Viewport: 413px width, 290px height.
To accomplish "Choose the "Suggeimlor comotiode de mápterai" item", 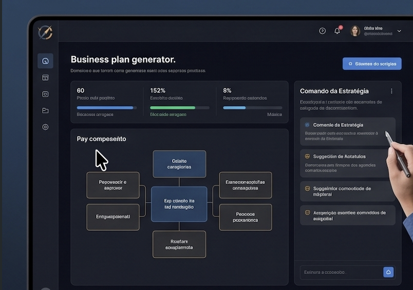I will point(347,191).
